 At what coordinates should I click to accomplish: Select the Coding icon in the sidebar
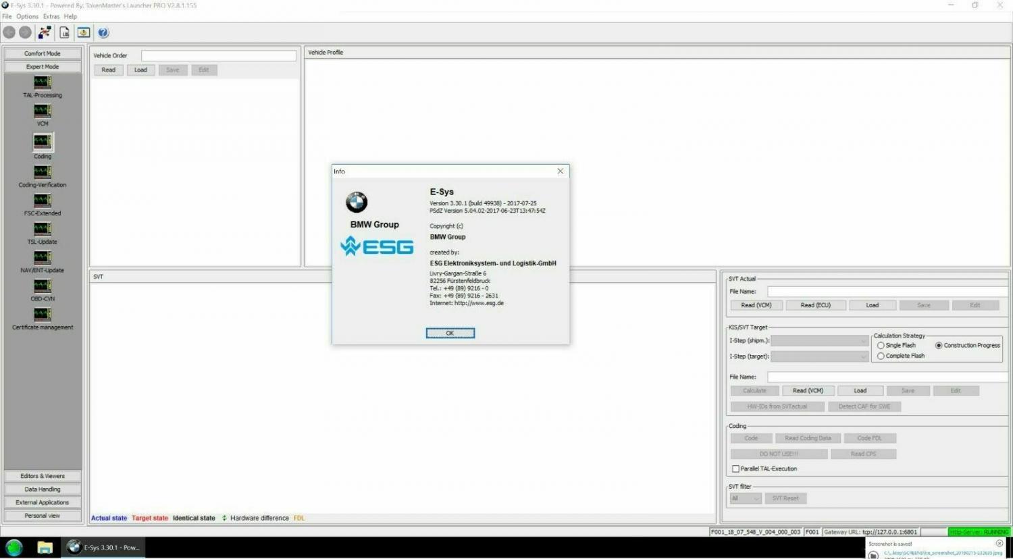(x=42, y=142)
